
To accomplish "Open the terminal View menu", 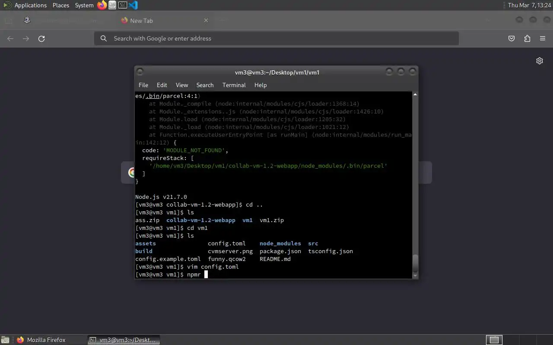I will [x=182, y=85].
